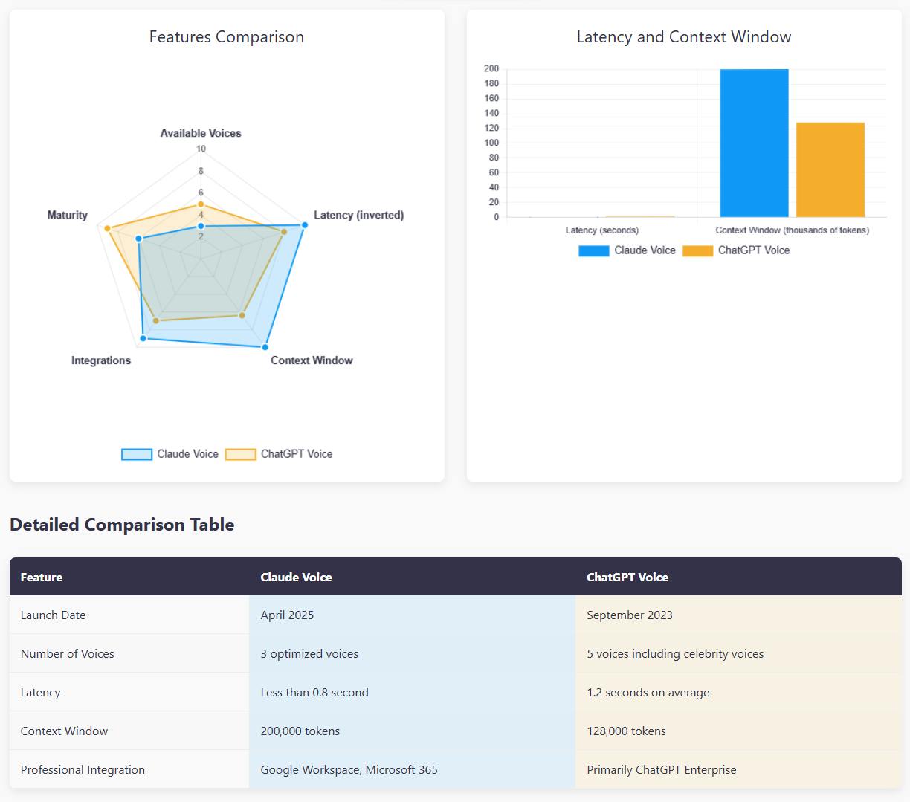The image size is (910, 802).
Task: Click the orange Context Window bar
Action: (830, 169)
